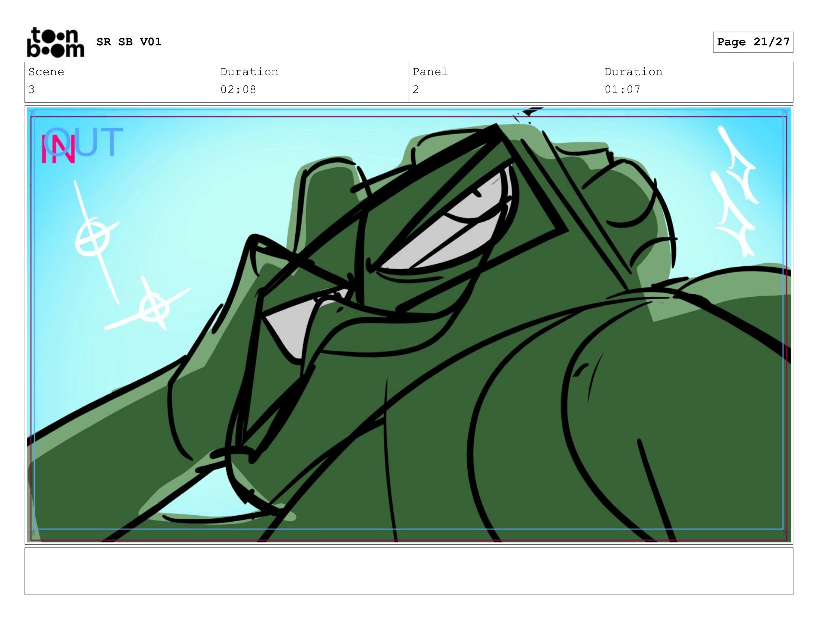Click the SR SB V01 project title
Image resolution: width=818 pixels, height=632 pixels.
[x=129, y=42]
